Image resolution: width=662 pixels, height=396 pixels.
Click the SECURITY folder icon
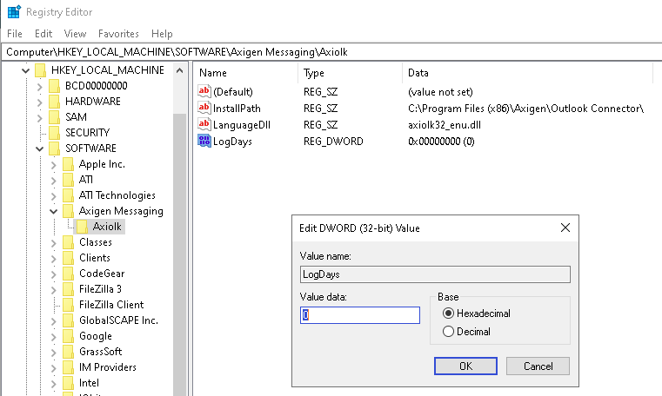(55, 133)
